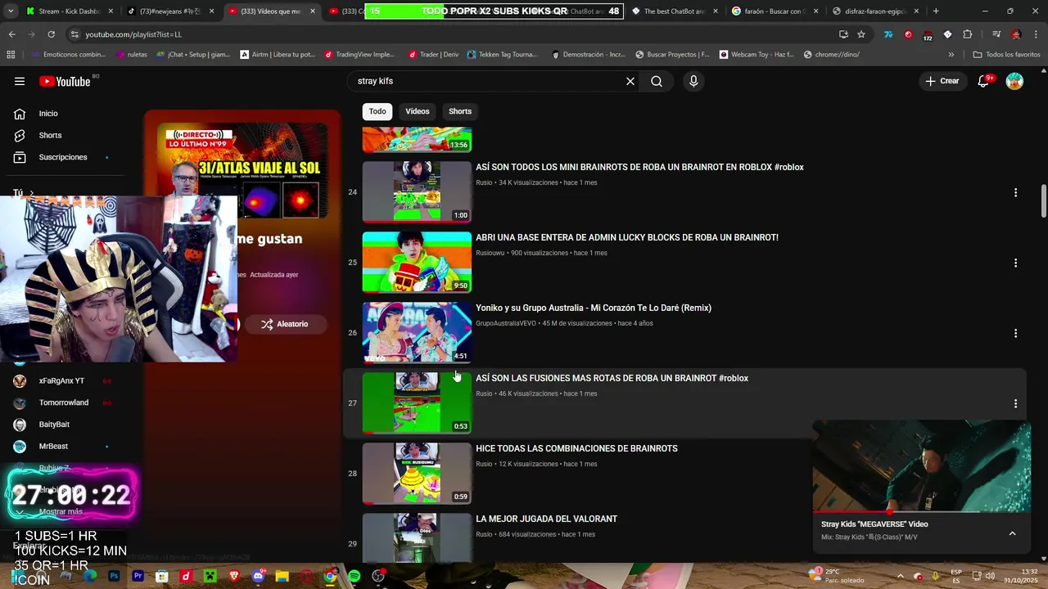This screenshot has width=1048, height=589.
Task: Click the Aleatorio shuffle button
Action: (284, 324)
